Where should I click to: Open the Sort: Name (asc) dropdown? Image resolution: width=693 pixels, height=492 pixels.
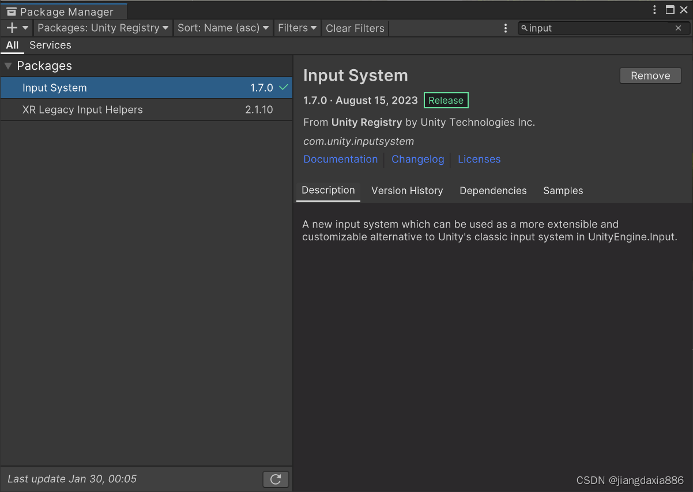coord(223,28)
